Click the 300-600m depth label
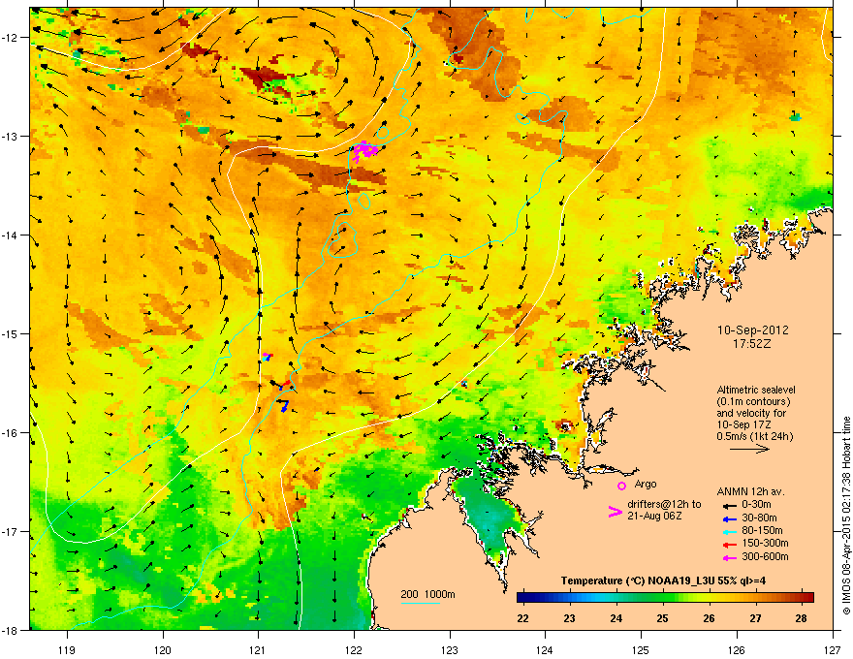 pos(765,557)
